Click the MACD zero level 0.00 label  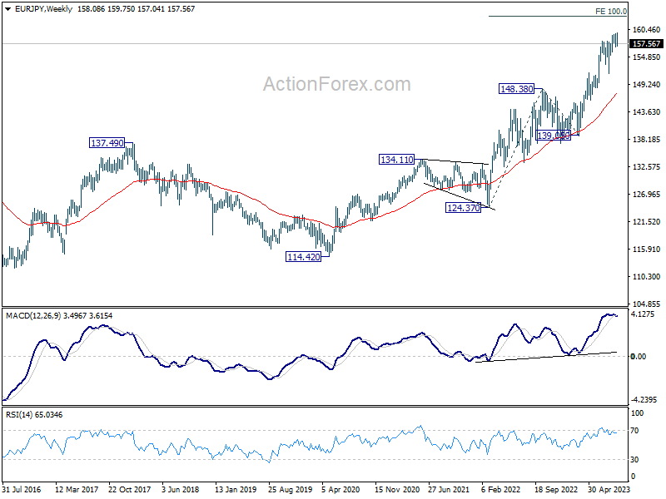(639, 357)
